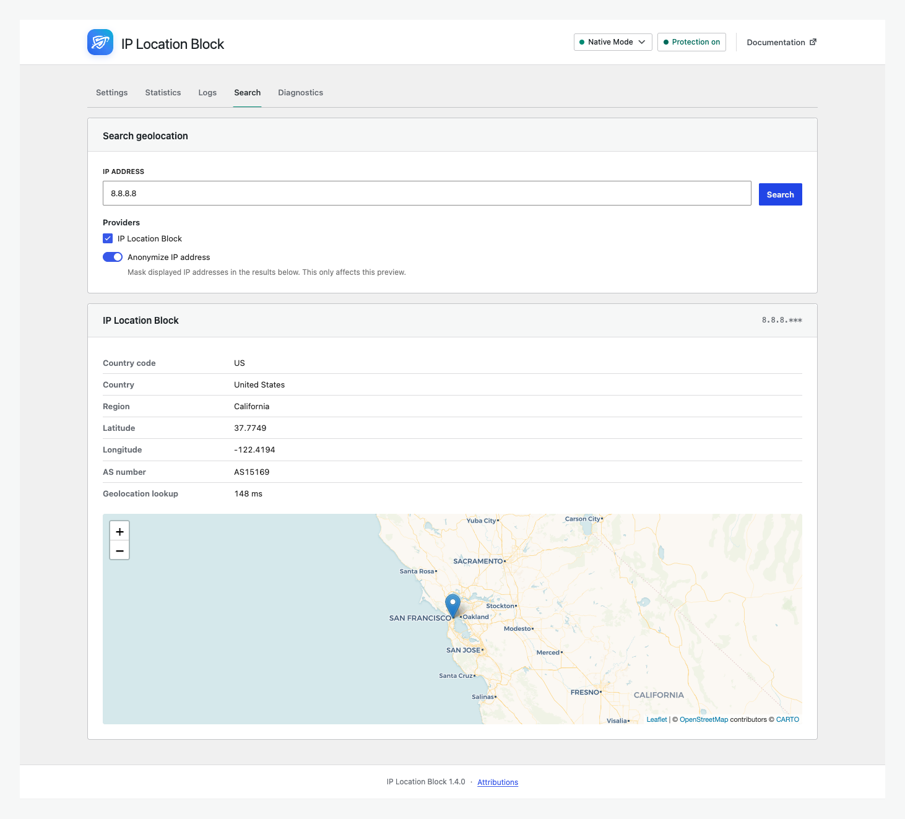Open the Documentation link

pyautogui.click(x=782, y=42)
